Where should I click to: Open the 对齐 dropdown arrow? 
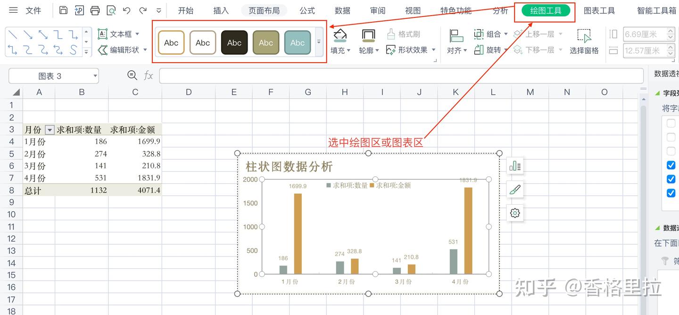tap(465, 50)
